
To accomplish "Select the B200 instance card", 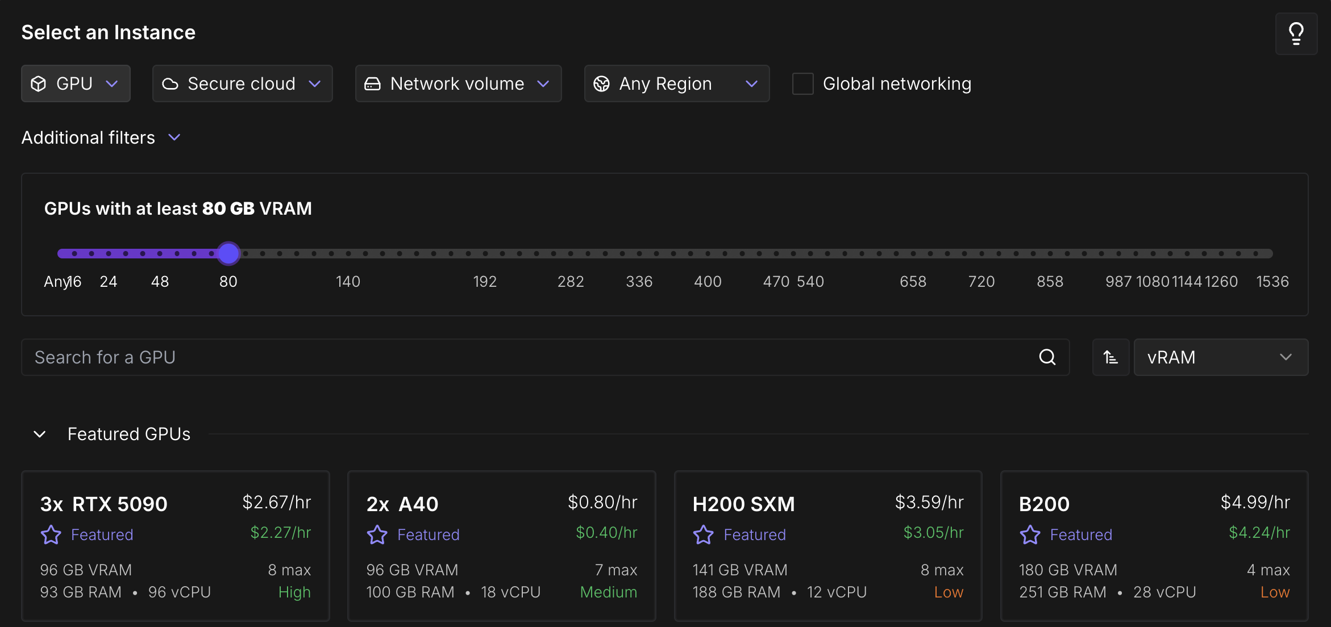I will coord(1154,545).
